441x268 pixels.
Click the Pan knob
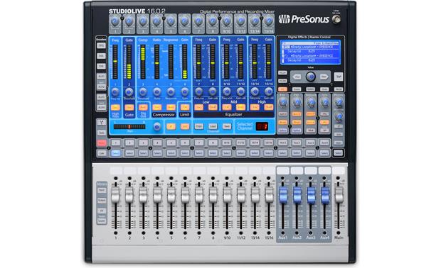point(157,127)
